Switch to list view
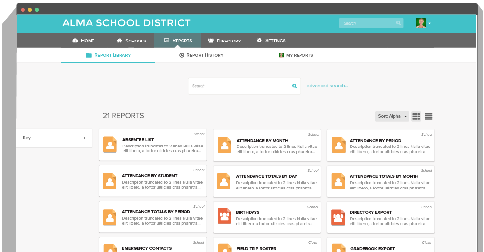This screenshot has height=252, width=484. click(428, 116)
